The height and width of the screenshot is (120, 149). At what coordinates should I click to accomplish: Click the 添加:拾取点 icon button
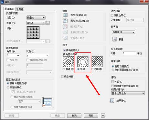65,15
